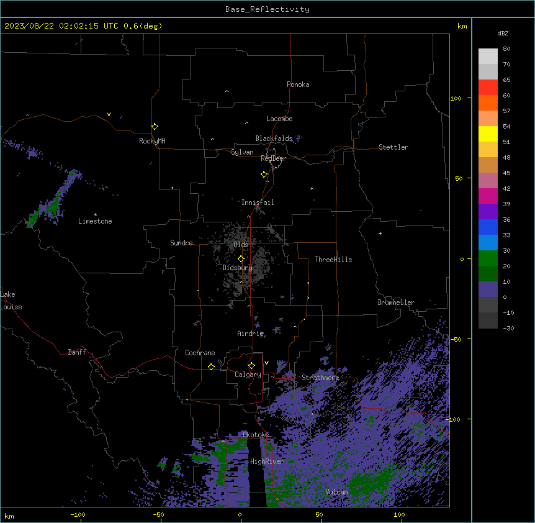Click the white asterisk above Limestone label

click(x=95, y=215)
